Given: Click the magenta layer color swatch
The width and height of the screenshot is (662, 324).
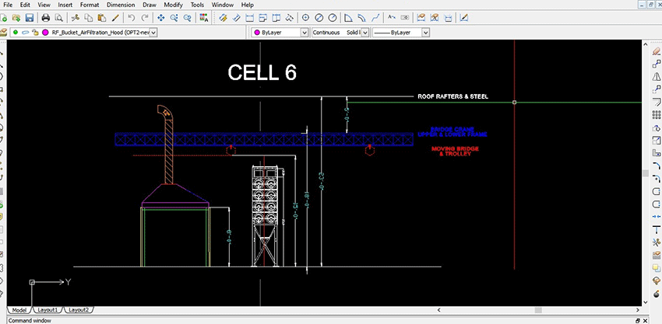Looking at the screenshot, I should [x=45, y=33].
